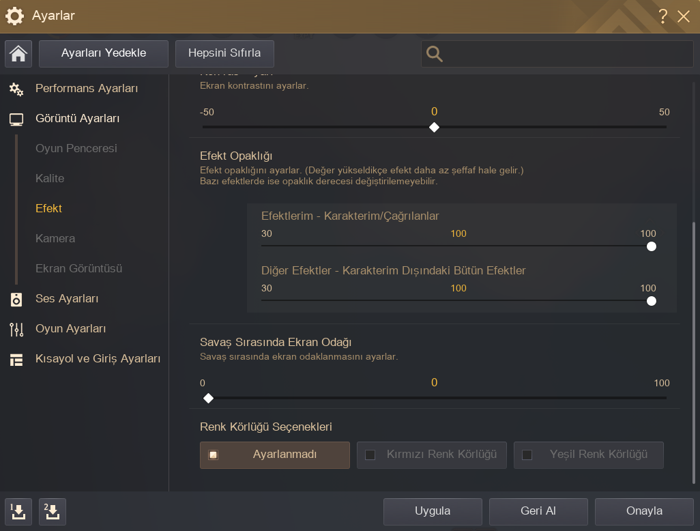The height and width of the screenshot is (531, 700).
Task: Select the Ayarlanmadı color blindness option
Action: [x=274, y=455]
